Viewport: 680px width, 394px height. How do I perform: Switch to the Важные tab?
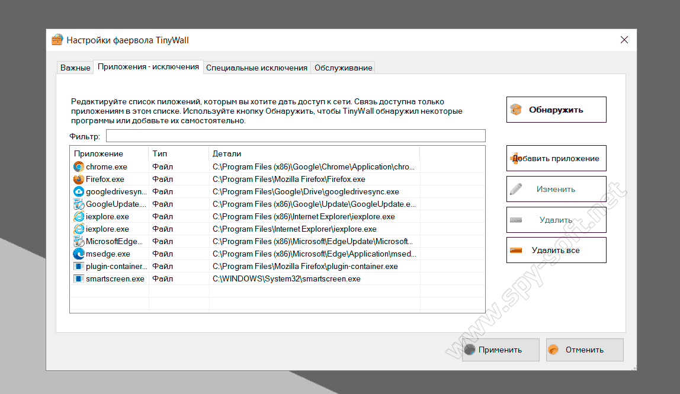(75, 68)
